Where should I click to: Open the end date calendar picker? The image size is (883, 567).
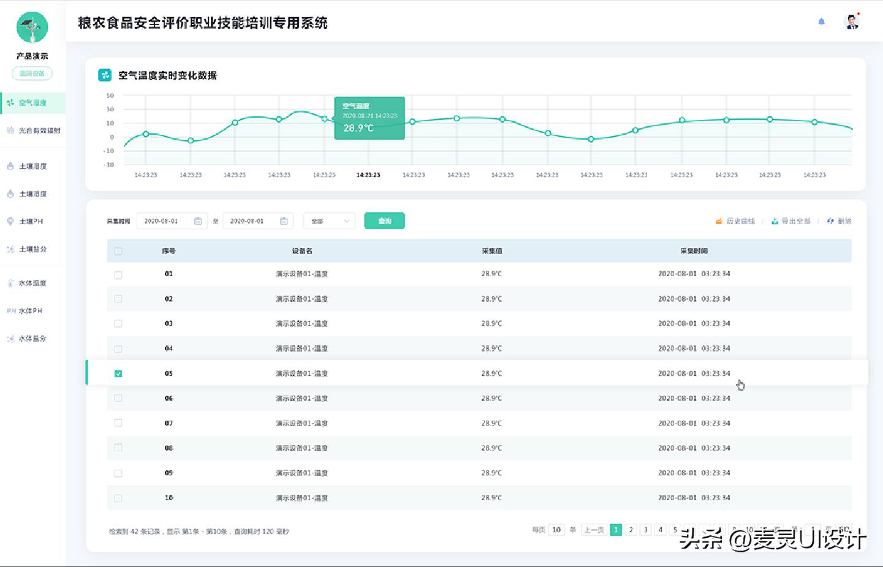[283, 220]
